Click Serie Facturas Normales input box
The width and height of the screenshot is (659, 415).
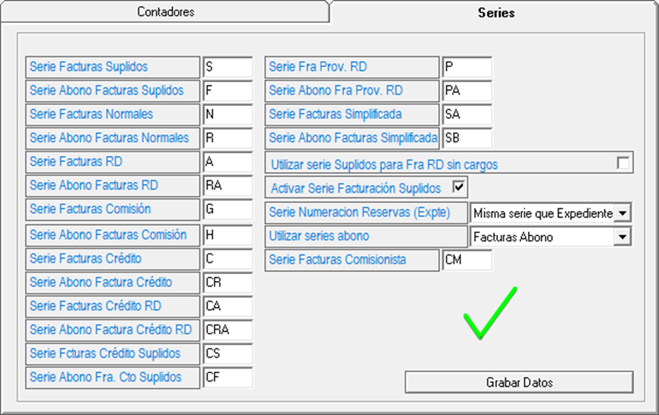pyautogui.click(x=227, y=114)
